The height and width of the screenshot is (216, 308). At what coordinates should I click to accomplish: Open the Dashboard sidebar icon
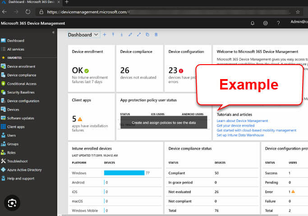(x=3, y=41)
